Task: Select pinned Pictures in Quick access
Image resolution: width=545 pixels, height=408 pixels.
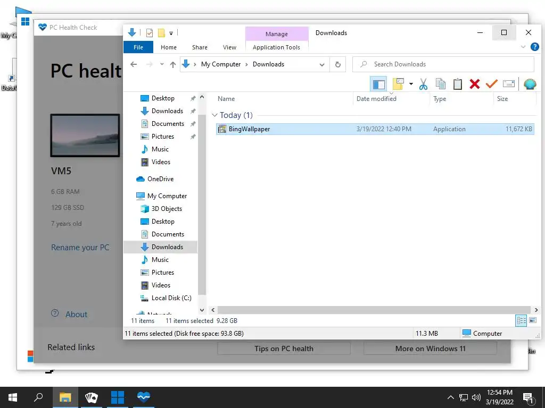Action: point(162,137)
